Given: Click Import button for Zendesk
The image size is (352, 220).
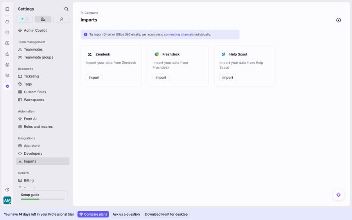Looking at the screenshot, I should (x=94, y=78).
